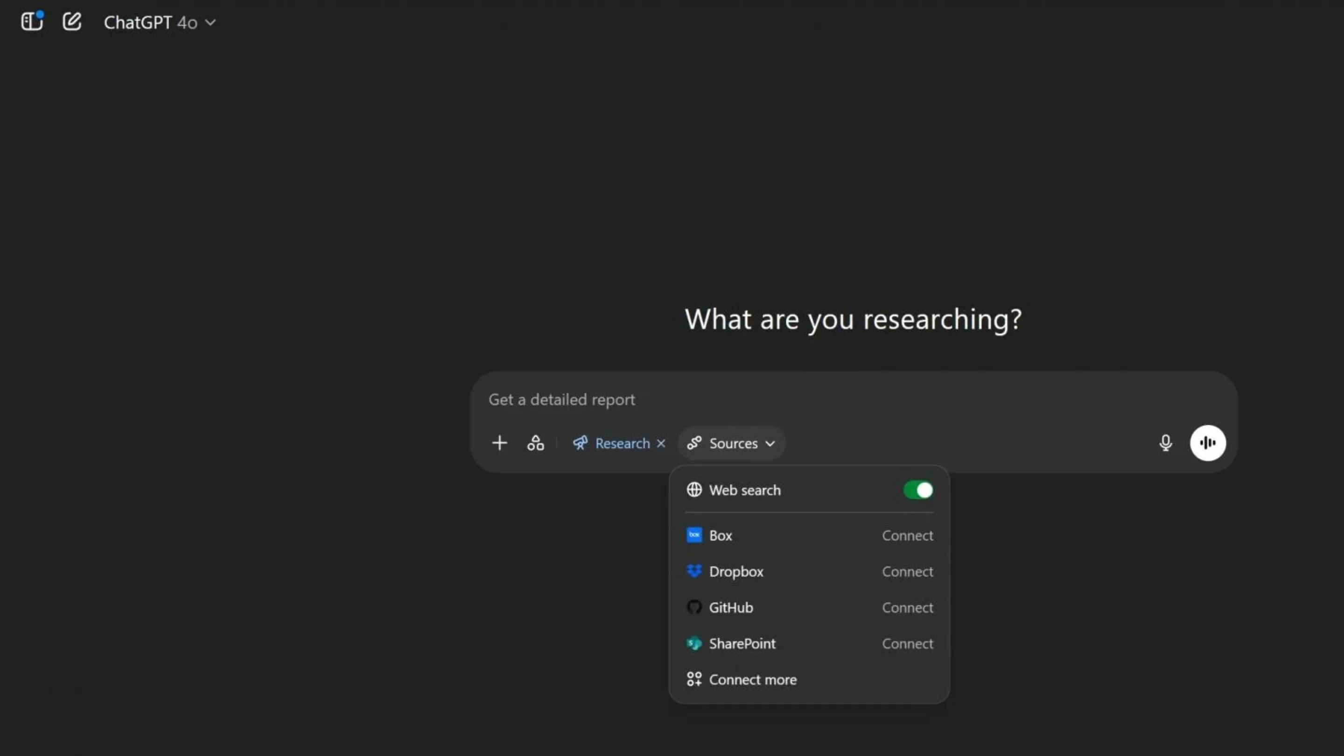This screenshot has height=756, width=1344.
Task: Click the Connect more grid icon
Action: pyautogui.click(x=694, y=679)
